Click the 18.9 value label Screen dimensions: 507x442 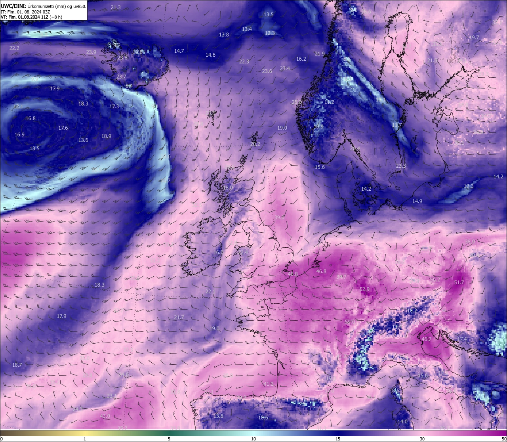106,136
